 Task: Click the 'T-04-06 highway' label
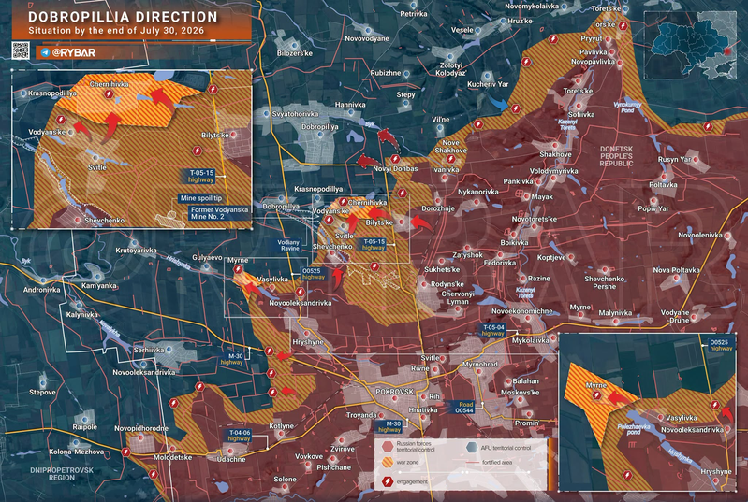239,436
